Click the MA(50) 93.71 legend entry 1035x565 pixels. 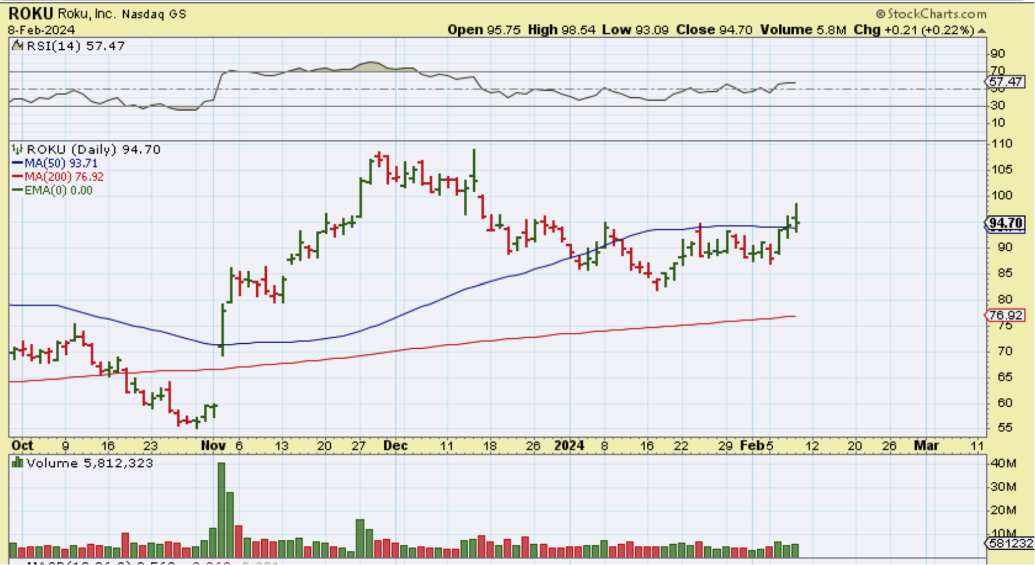[61, 163]
